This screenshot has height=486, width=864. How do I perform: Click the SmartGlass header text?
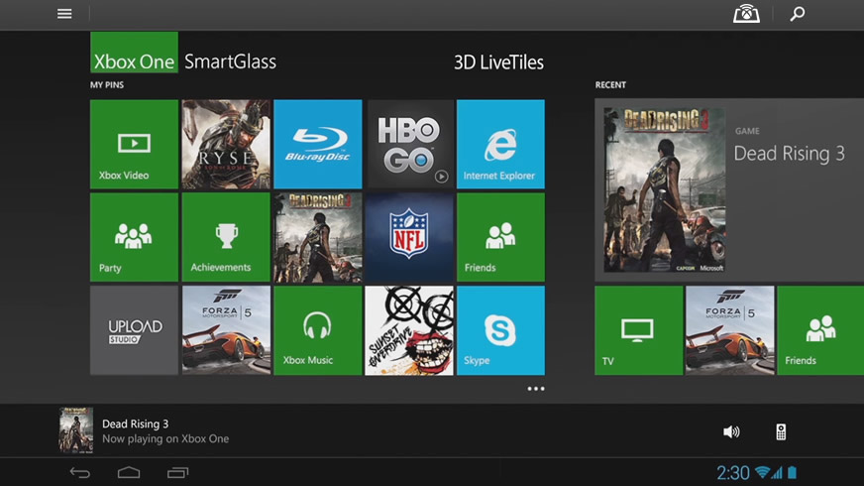[x=230, y=61]
